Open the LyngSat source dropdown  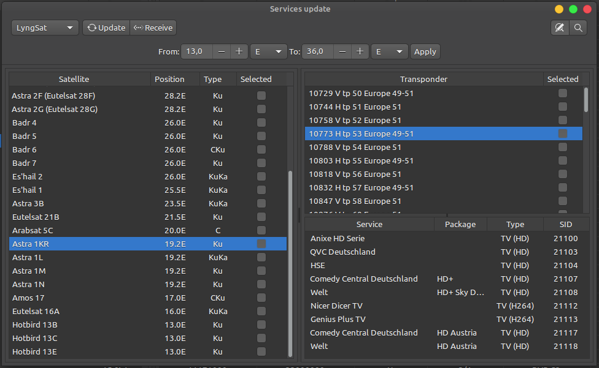click(45, 28)
